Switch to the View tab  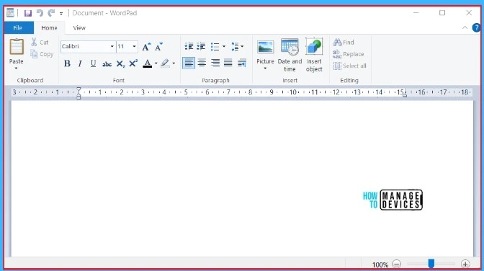tap(79, 28)
